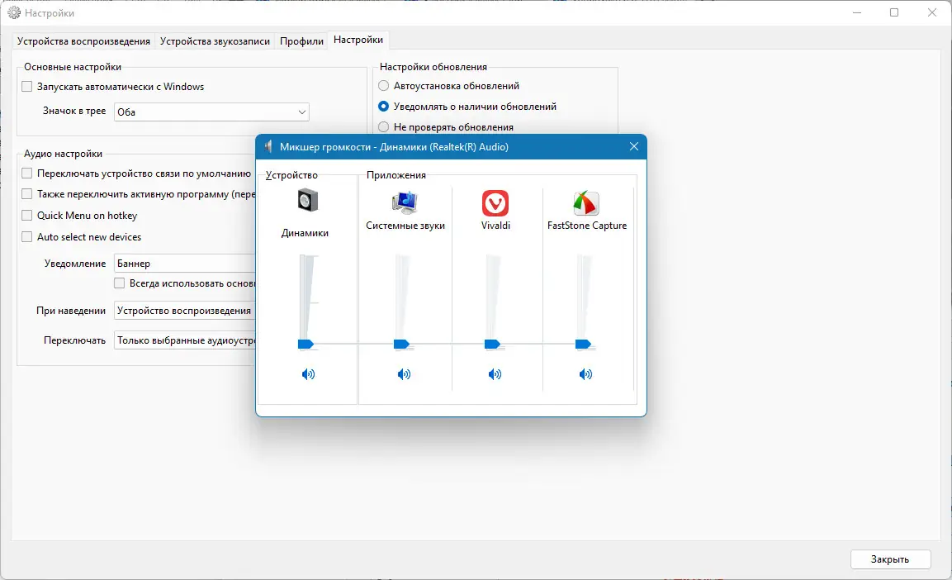
Task: Click the Системные звуки volume slider
Action: pos(402,345)
